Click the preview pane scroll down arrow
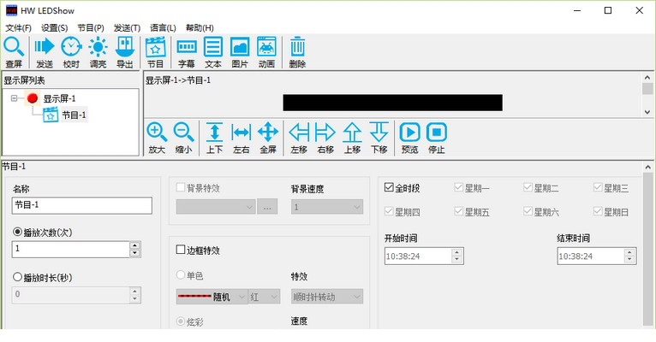This screenshot has height=342, width=656. 647,111
